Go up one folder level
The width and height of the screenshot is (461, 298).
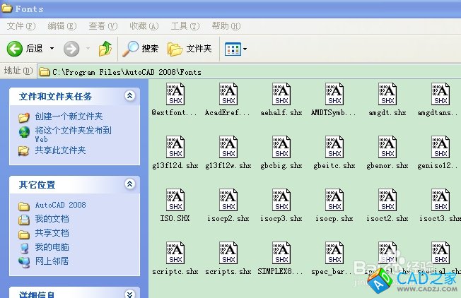(105, 49)
